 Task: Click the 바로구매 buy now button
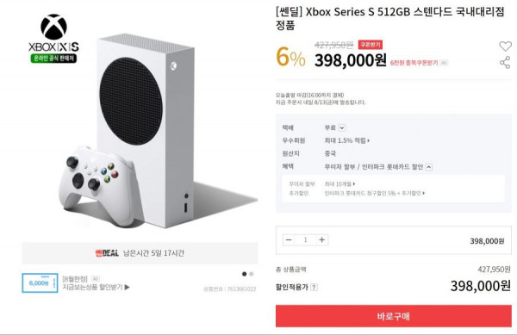click(x=394, y=316)
